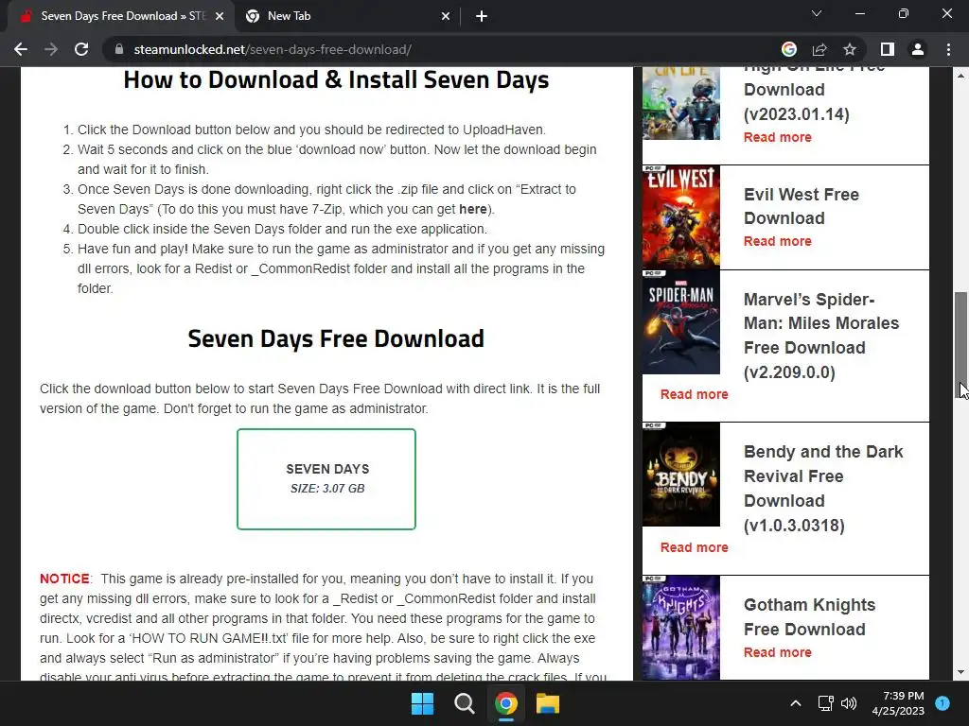This screenshot has width=969, height=726.
Task: Click Read more under Gotham Knights
Action: [778, 652]
